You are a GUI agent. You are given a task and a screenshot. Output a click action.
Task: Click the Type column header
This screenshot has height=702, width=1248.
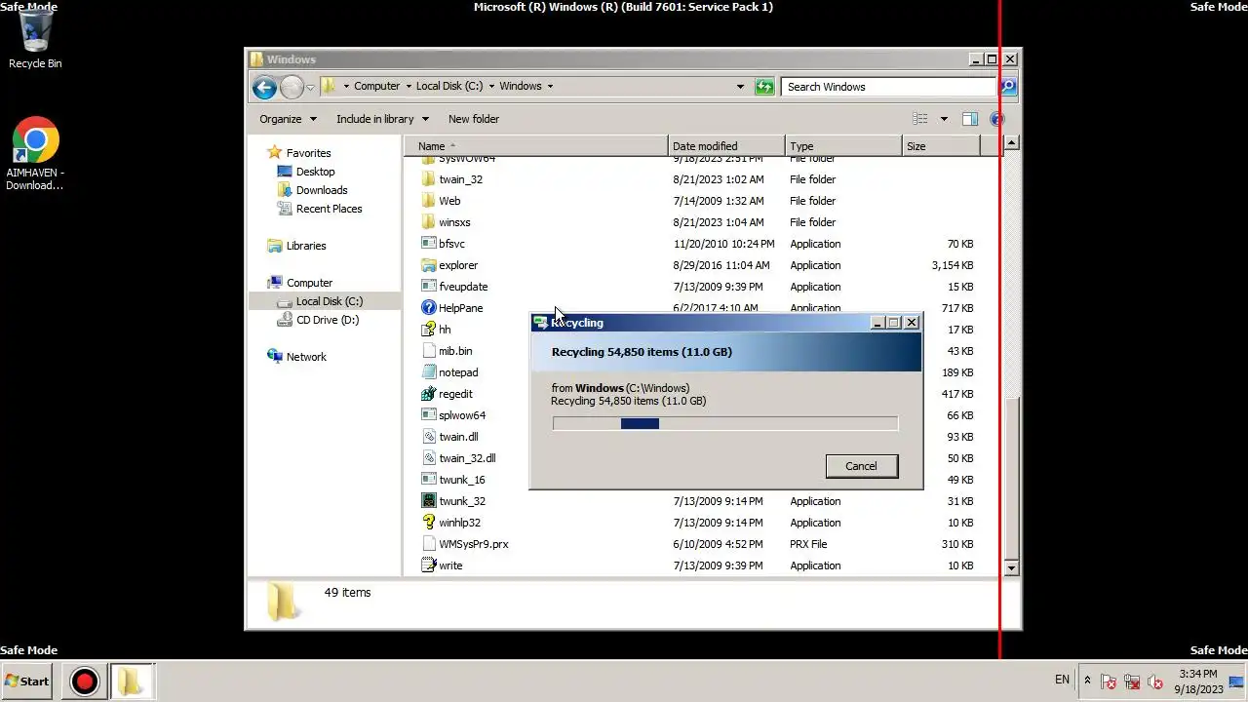click(x=843, y=146)
